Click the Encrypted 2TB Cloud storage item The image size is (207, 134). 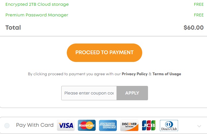(x=37, y=5)
